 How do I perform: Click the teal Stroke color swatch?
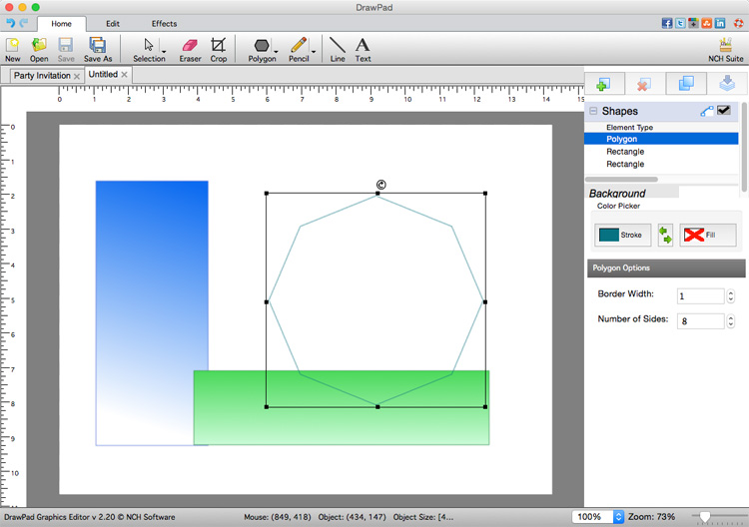(609, 236)
